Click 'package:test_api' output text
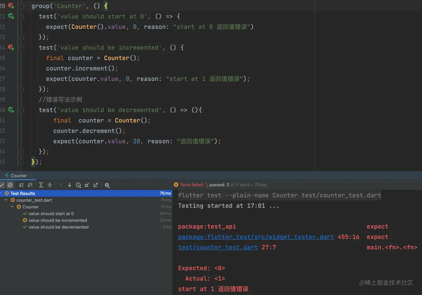422x295 pixels. (x=207, y=227)
